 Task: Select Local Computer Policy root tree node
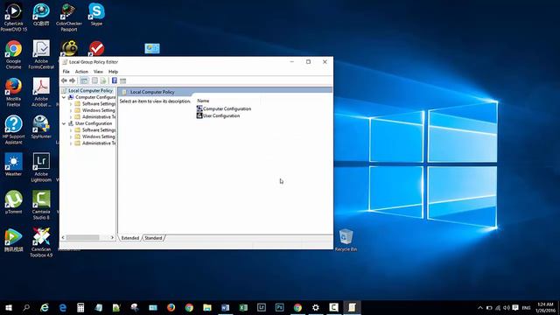[x=90, y=91]
